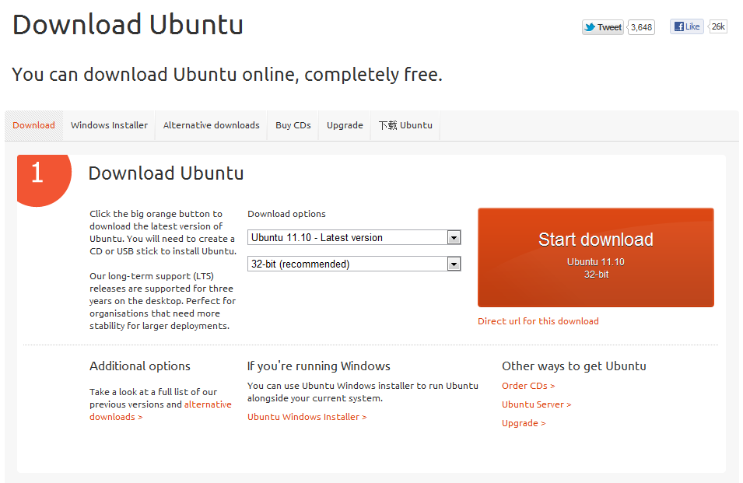Click the 'Download options' label
Screen dimensions: 743x483
tap(286, 214)
